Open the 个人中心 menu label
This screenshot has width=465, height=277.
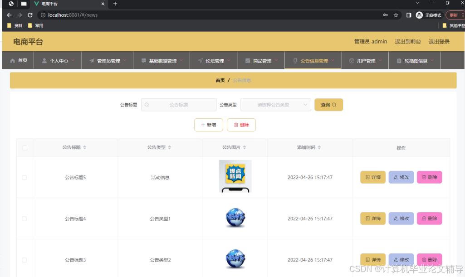(59, 61)
